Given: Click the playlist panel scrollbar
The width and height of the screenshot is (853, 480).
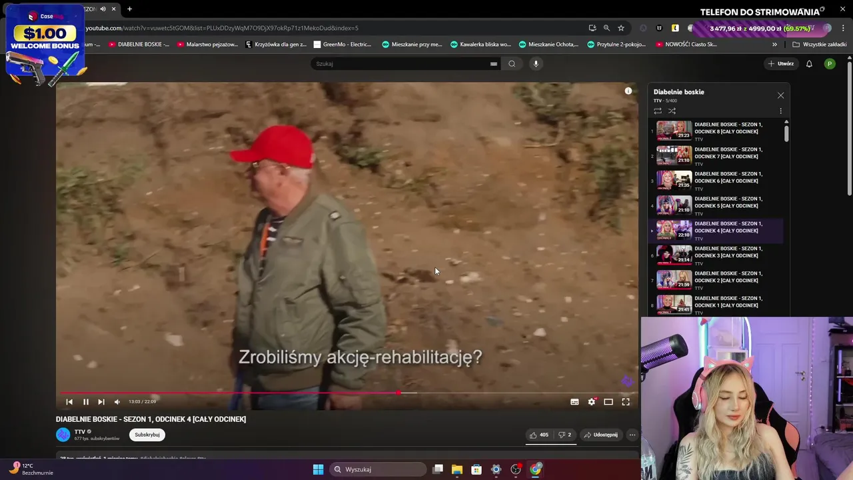Looking at the screenshot, I should pos(786,133).
